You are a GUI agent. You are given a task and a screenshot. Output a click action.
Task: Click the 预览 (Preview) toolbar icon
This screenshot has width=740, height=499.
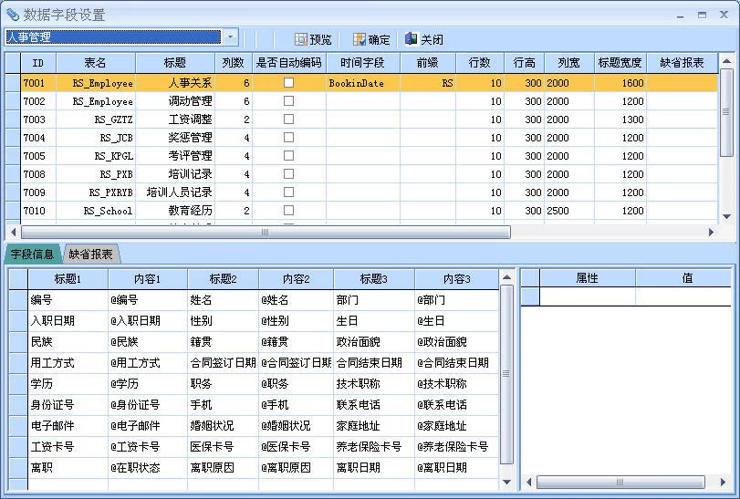301,39
